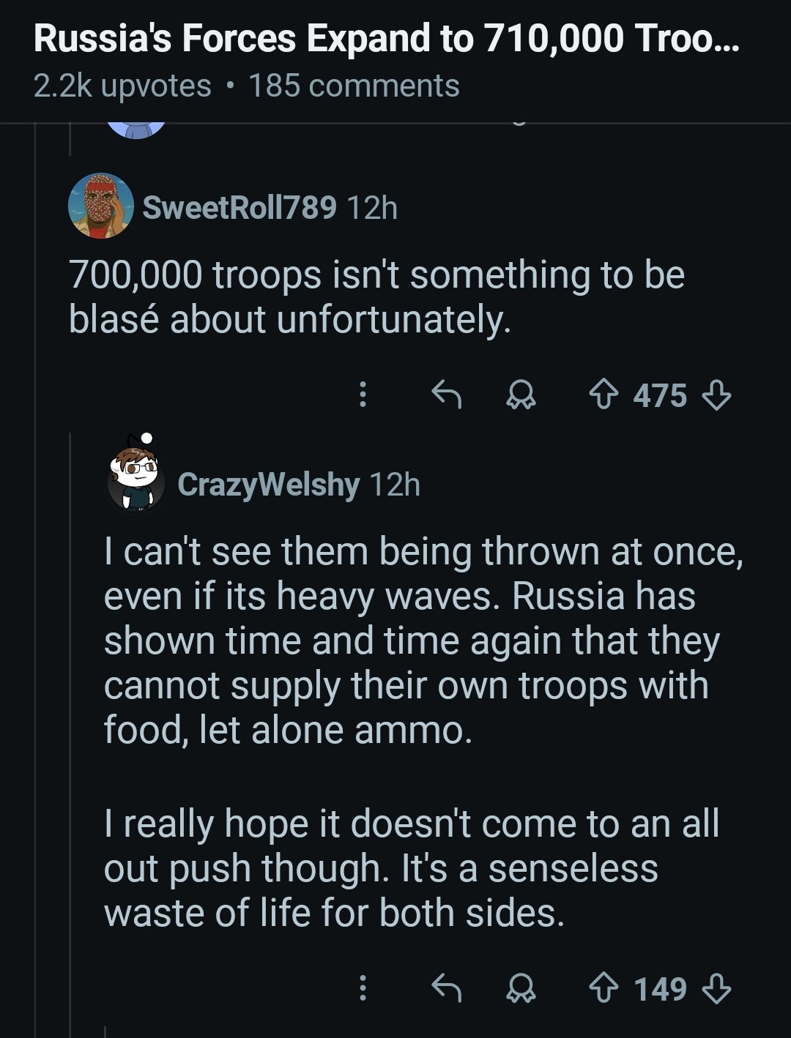The height and width of the screenshot is (1038, 791).
Task: Upvote SweetRoll789's comment
Action: coord(604,396)
